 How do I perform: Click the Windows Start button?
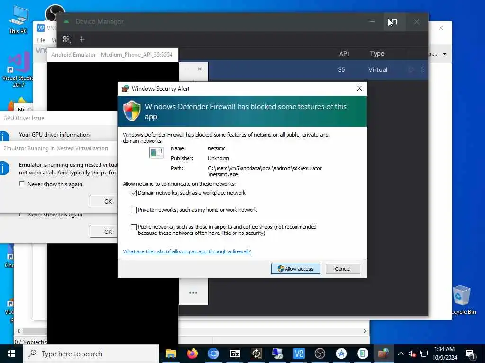pos(11,354)
